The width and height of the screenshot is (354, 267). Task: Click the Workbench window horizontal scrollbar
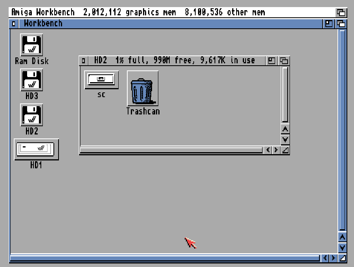pos(165,258)
